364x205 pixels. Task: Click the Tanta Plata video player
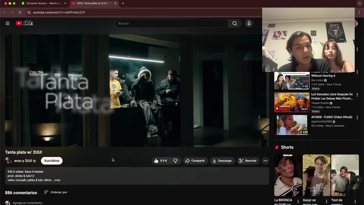137,91
